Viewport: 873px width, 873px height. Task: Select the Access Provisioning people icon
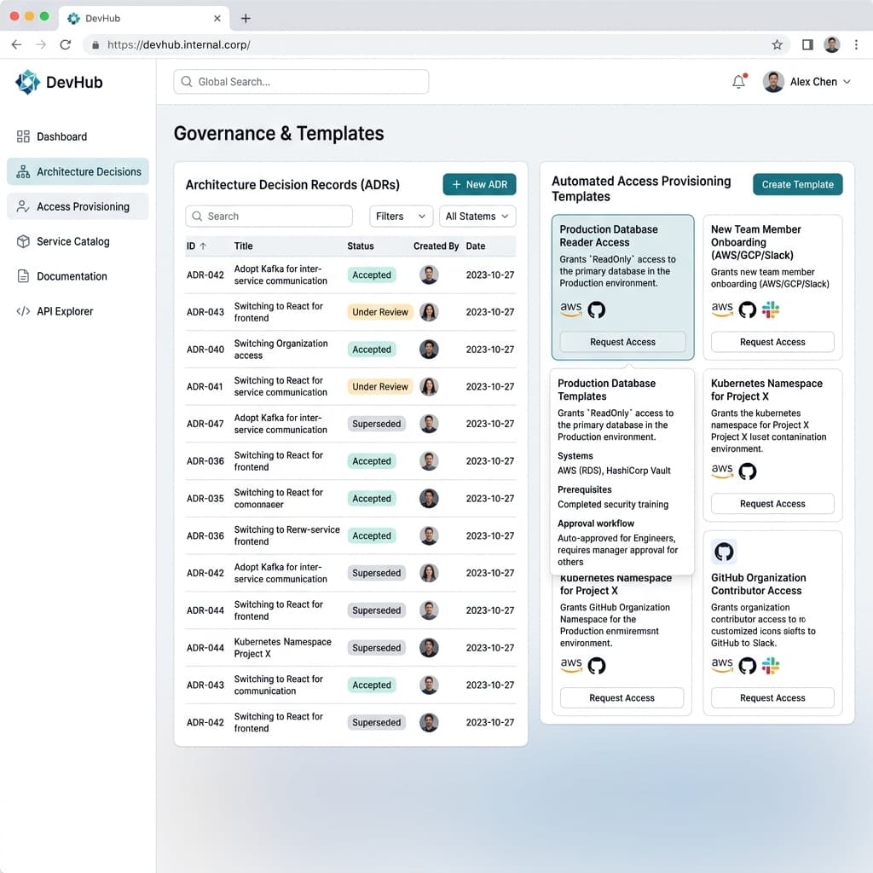pos(22,206)
